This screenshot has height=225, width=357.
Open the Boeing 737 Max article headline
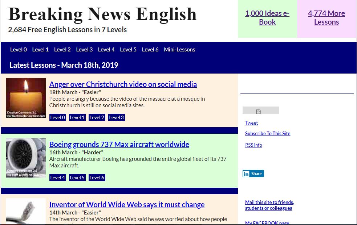(119, 144)
